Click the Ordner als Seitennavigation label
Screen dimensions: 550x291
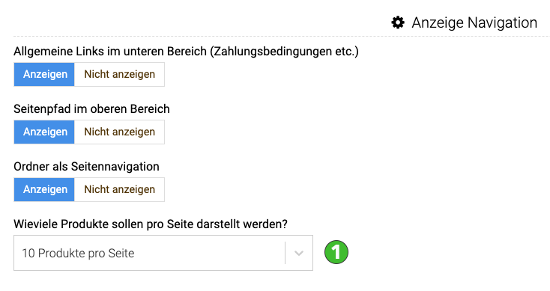(x=86, y=166)
